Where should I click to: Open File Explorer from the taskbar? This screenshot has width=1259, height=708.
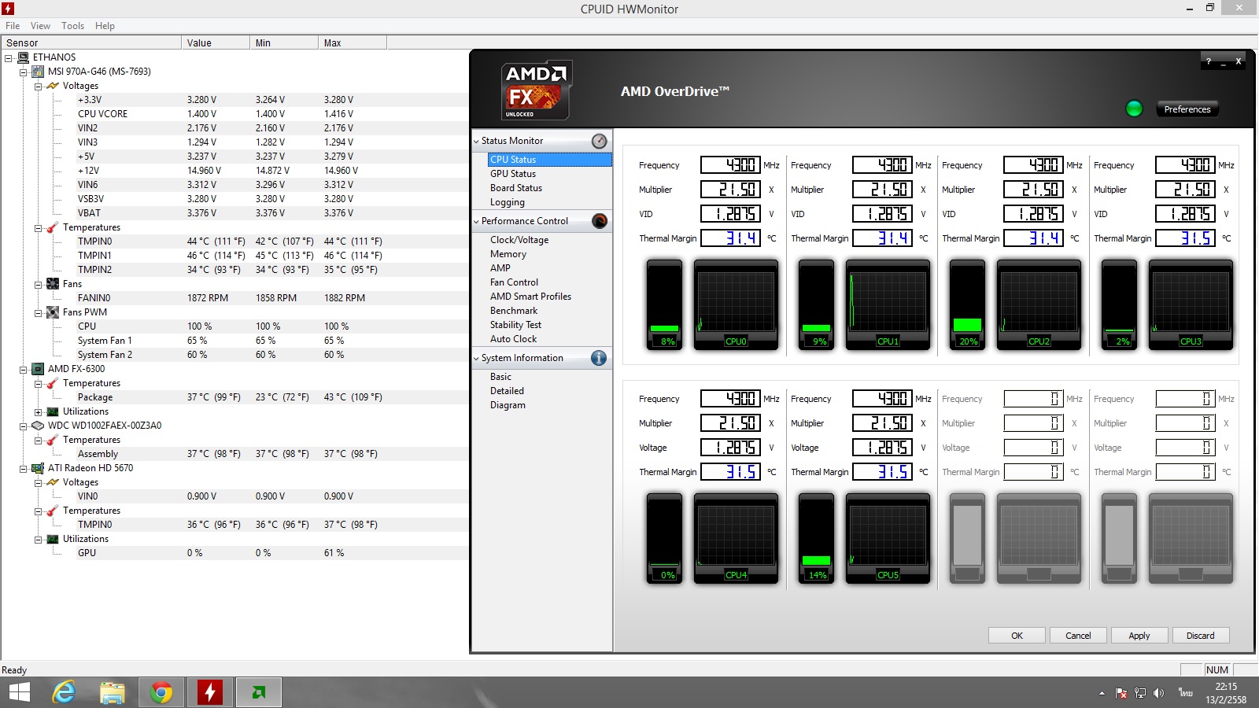[x=113, y=692]
